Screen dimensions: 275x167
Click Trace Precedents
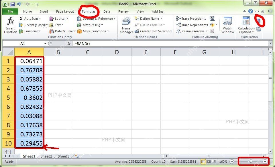tap(191, 19)
